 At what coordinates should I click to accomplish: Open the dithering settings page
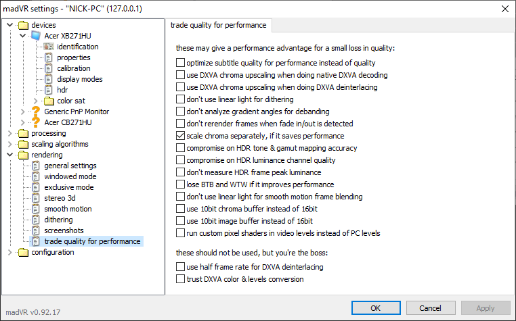click(58, 220)
